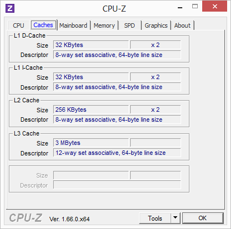
Task: Confirm with the OK button
Action: [x=203, y=218]
